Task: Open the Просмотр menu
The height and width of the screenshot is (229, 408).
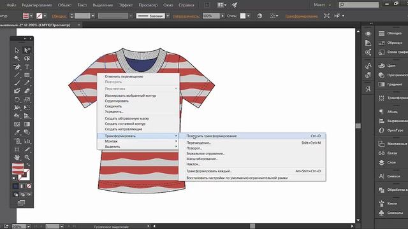Action: coord(148,5)
